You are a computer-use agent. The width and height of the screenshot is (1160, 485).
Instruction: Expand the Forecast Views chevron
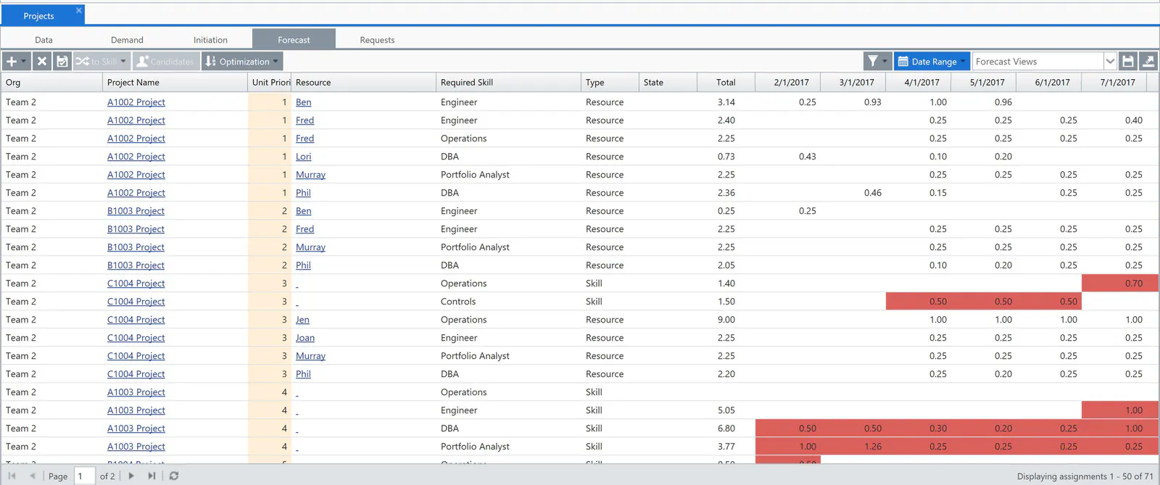click(1110, 62)
